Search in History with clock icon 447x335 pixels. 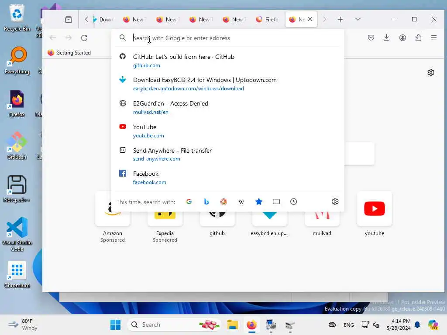point(293,202)
